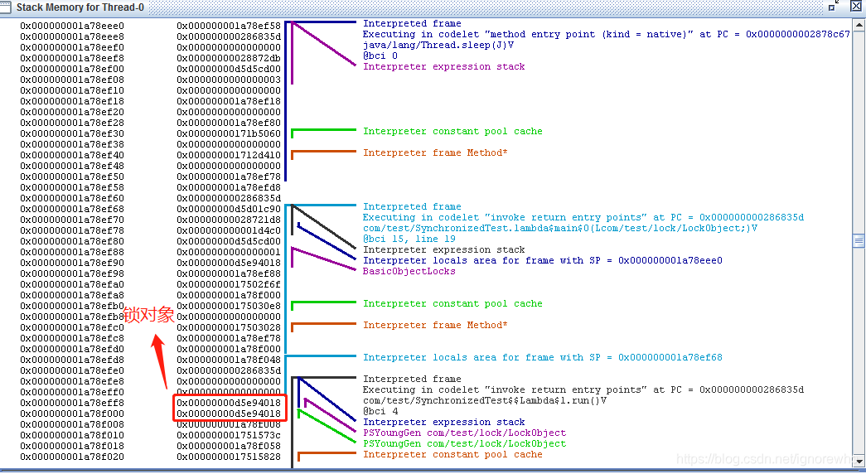Select address 0x000000001a78f010 in the left column
The height and width of the screenshot is (474, 866).
tap(72, 435)
